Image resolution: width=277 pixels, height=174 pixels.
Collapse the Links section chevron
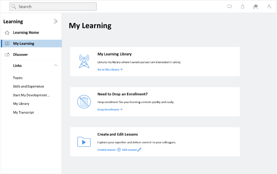(56, 65)
